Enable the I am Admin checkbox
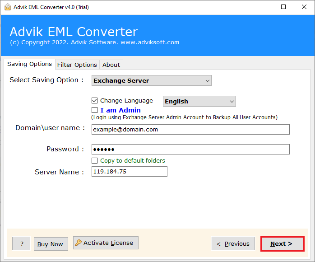The height and width of the screenshot is (262, 315). tap(94, 110)
